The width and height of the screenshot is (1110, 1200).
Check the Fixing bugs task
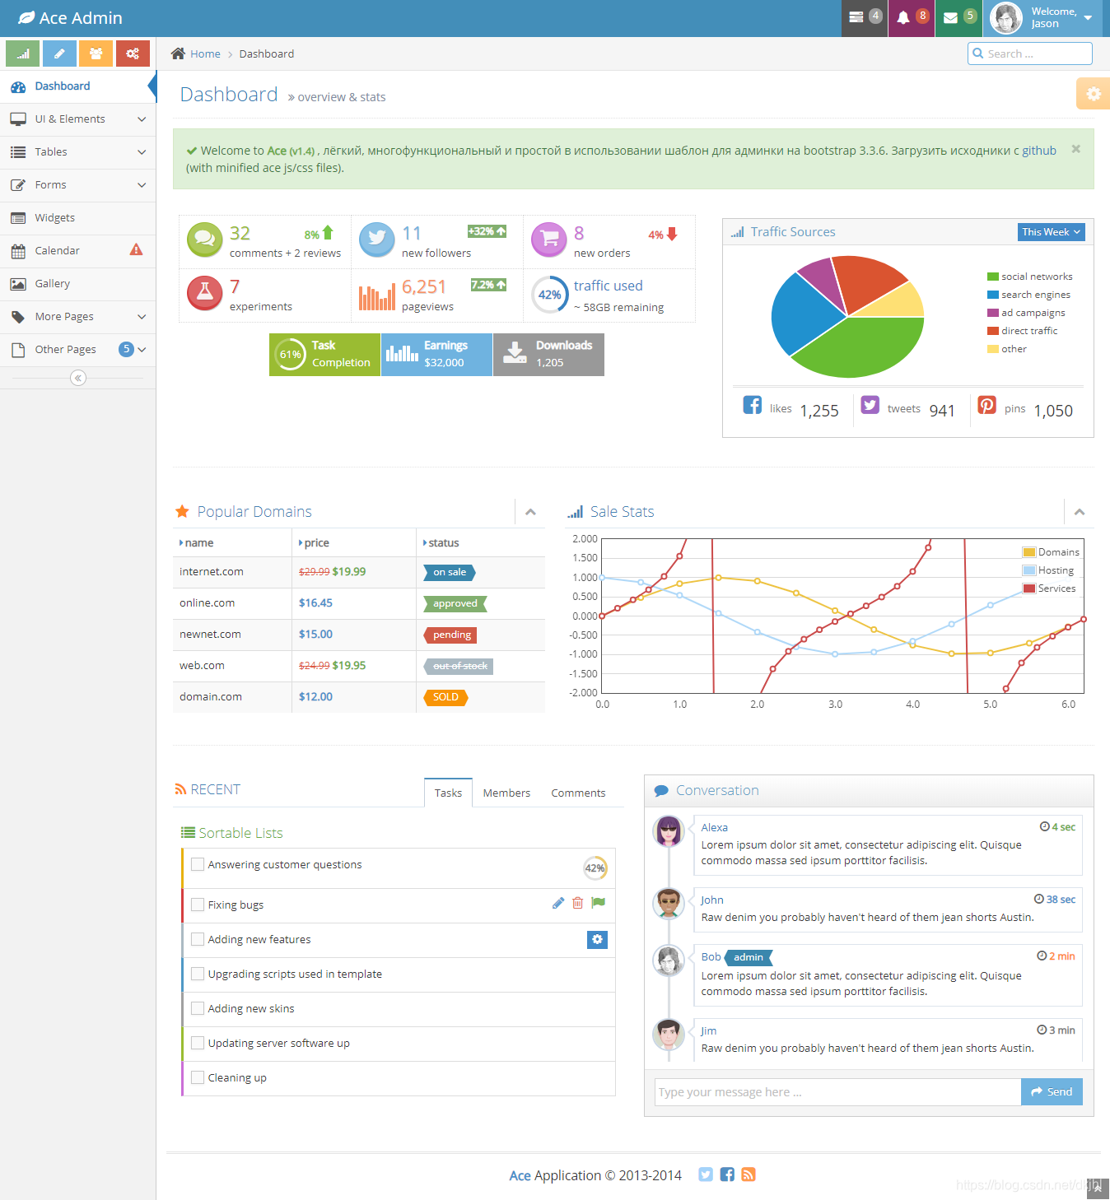(x=198, y=905)
